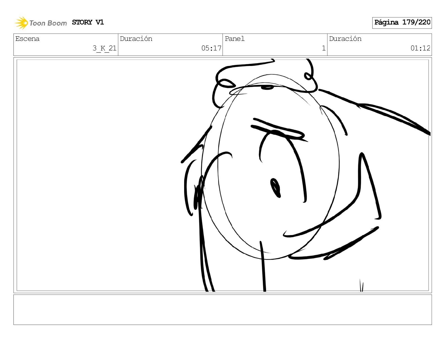Click the scene duration value '05:17'
This screenshot has width=446, height=345.
211,48
